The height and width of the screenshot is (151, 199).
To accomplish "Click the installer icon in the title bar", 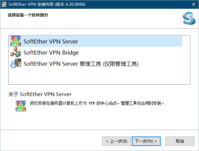I will point(4,4).
